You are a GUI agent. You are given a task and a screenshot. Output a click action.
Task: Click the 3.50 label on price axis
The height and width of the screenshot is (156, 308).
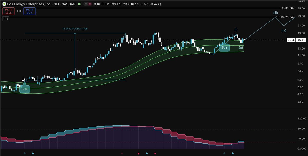300,102
